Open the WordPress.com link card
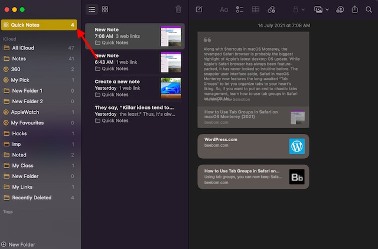 [253, 146]
